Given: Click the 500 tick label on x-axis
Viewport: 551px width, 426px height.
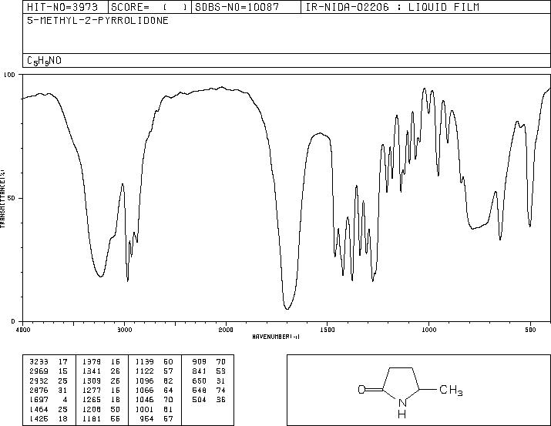Looking at the screenshot, I should pyautogui.click(x=530, y=330).
